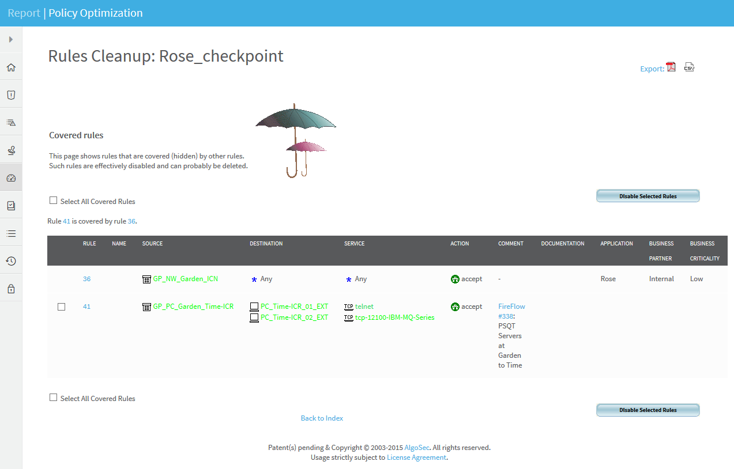The image size is (734, 469).
Task: Follow the Back to Index link
Action: (x=322, y=418)
